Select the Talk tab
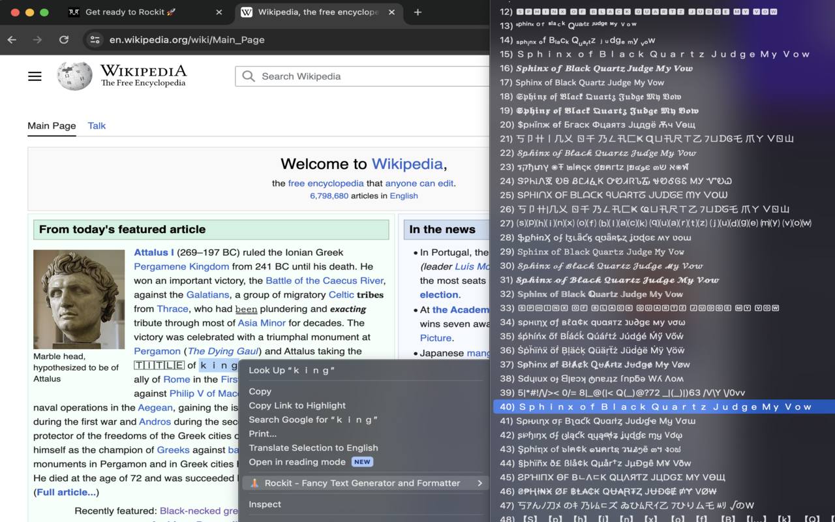This screenshot has width=835, height=522. point(97,126)
